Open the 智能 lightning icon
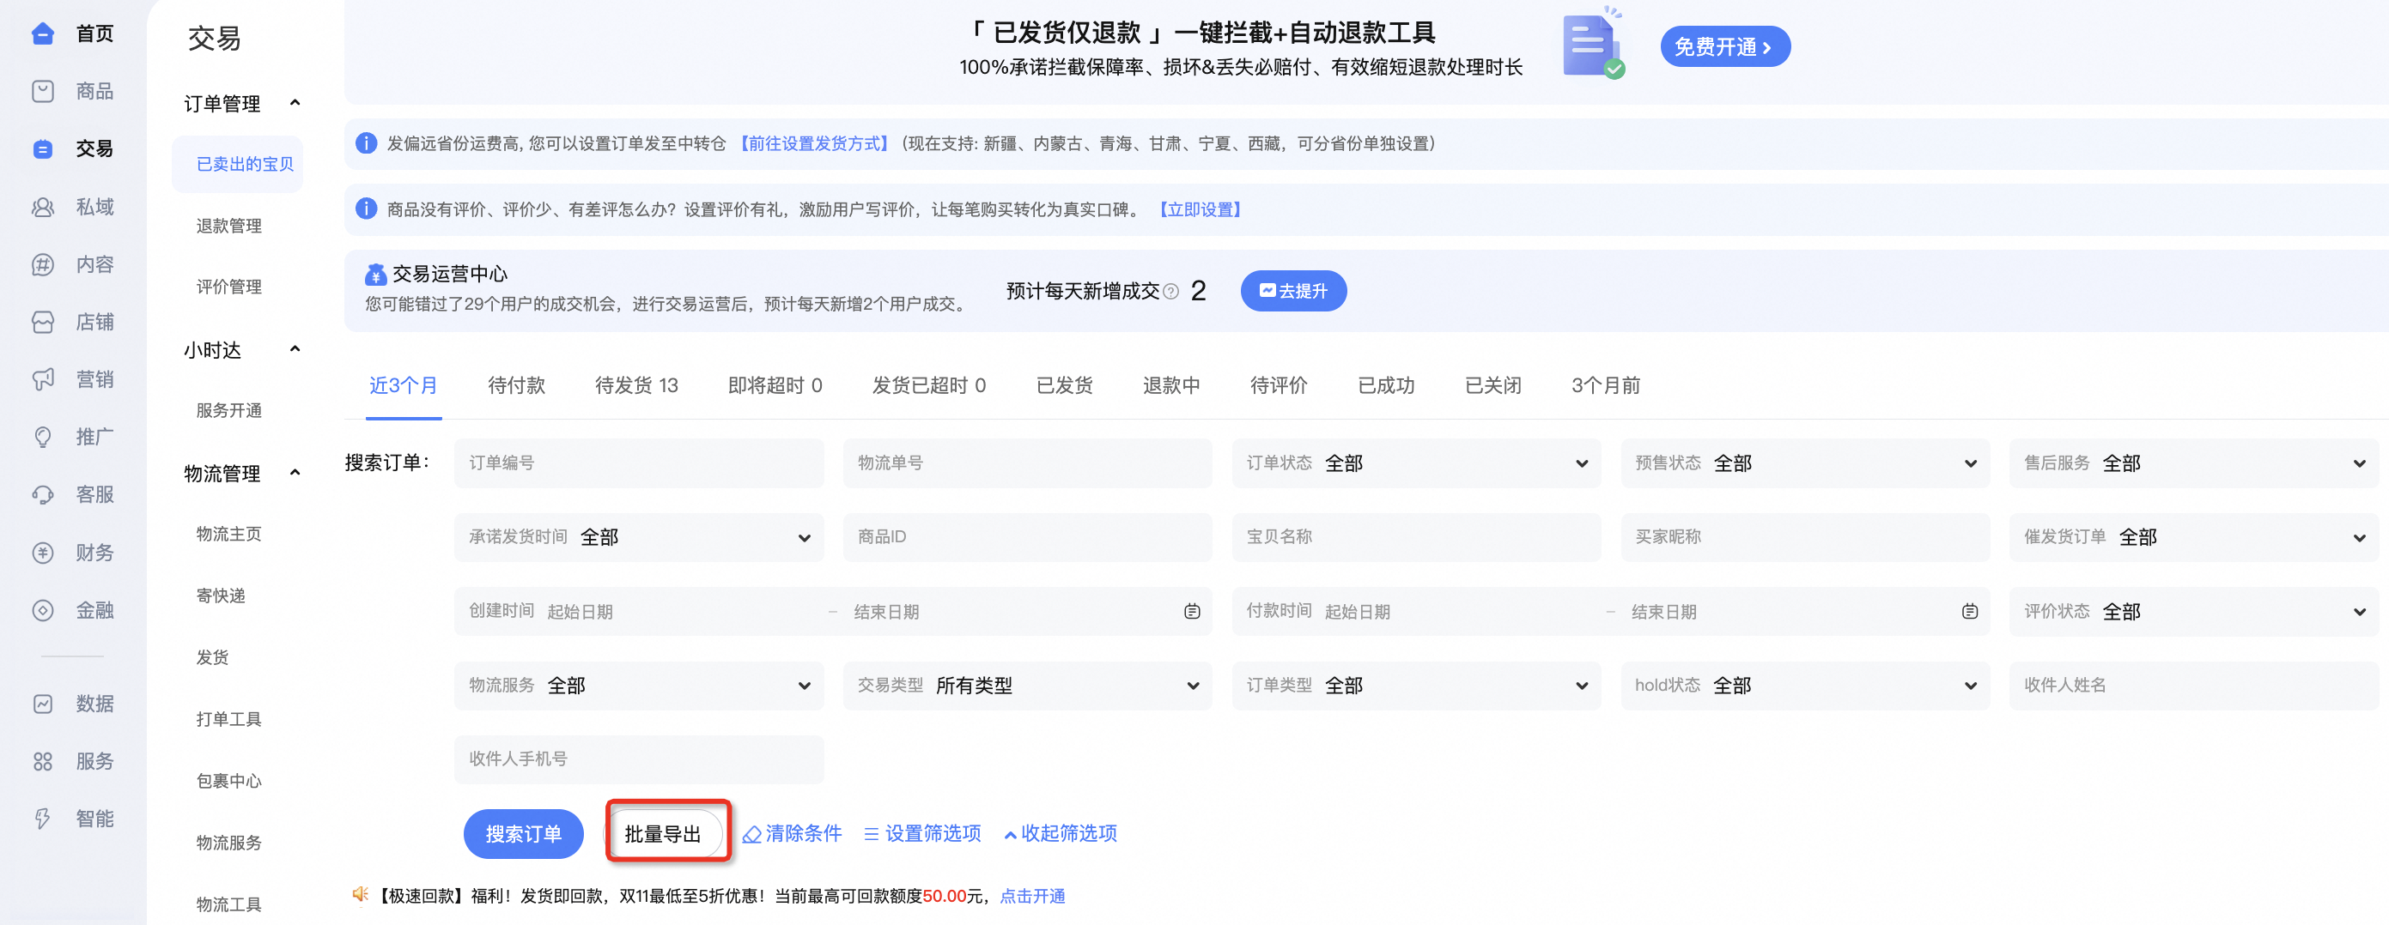 pos(43,819)
